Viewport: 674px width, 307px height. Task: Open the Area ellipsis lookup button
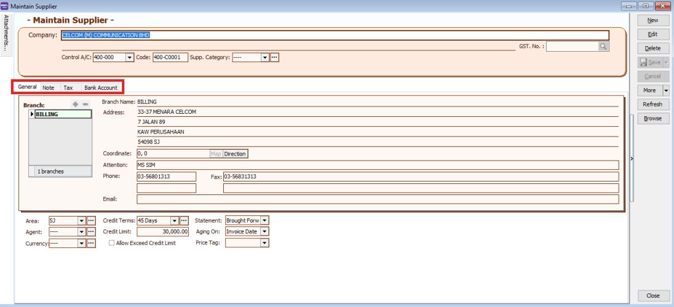[x=91, y=220]
